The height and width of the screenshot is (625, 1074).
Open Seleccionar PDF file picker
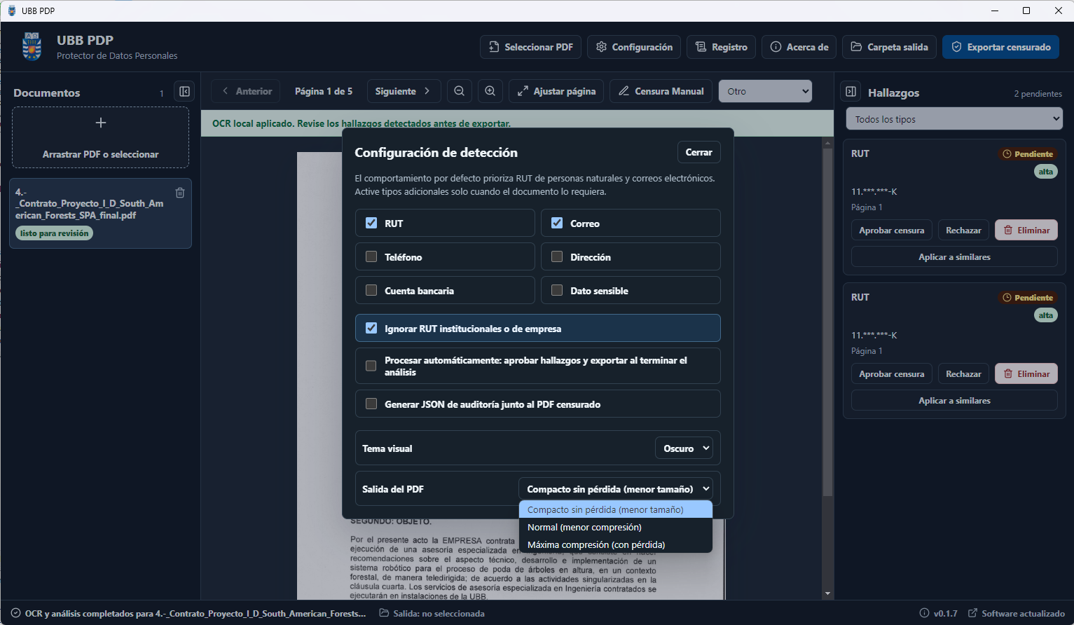click(531, 47)
